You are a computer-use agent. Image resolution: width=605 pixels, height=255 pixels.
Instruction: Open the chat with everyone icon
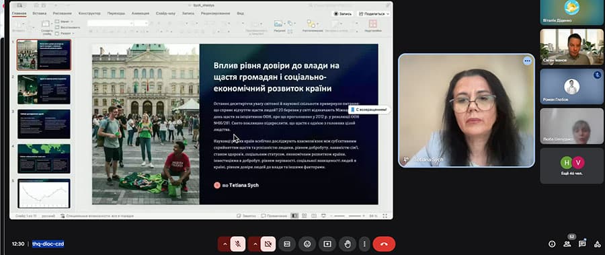tap(582, 244)
